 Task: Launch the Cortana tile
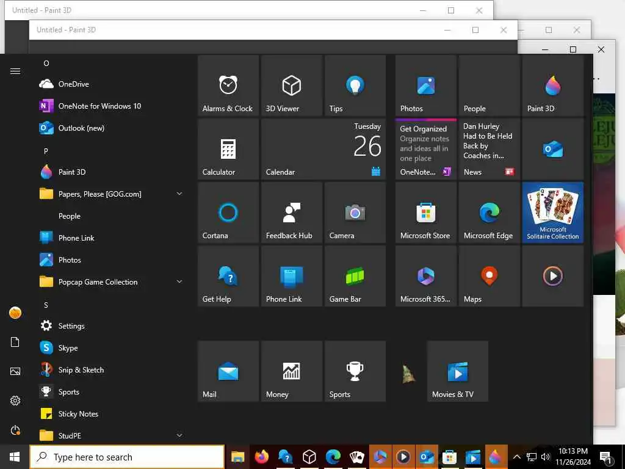pos(228,213)
